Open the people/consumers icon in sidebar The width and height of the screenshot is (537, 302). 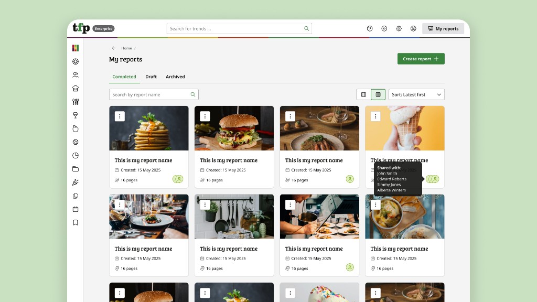pyautogui.click(x=76, y=75)
